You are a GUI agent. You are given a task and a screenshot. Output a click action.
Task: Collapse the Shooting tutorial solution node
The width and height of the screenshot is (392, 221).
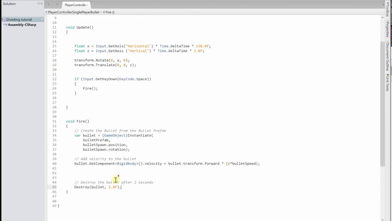tap(2, 20)
